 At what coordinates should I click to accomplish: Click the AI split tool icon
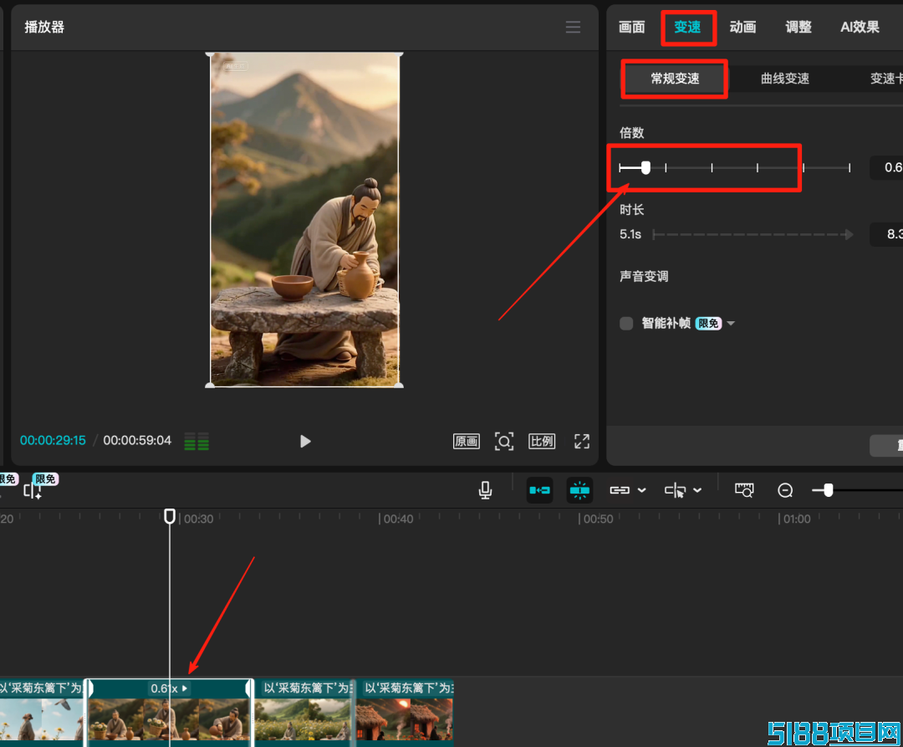coord(33,491)
